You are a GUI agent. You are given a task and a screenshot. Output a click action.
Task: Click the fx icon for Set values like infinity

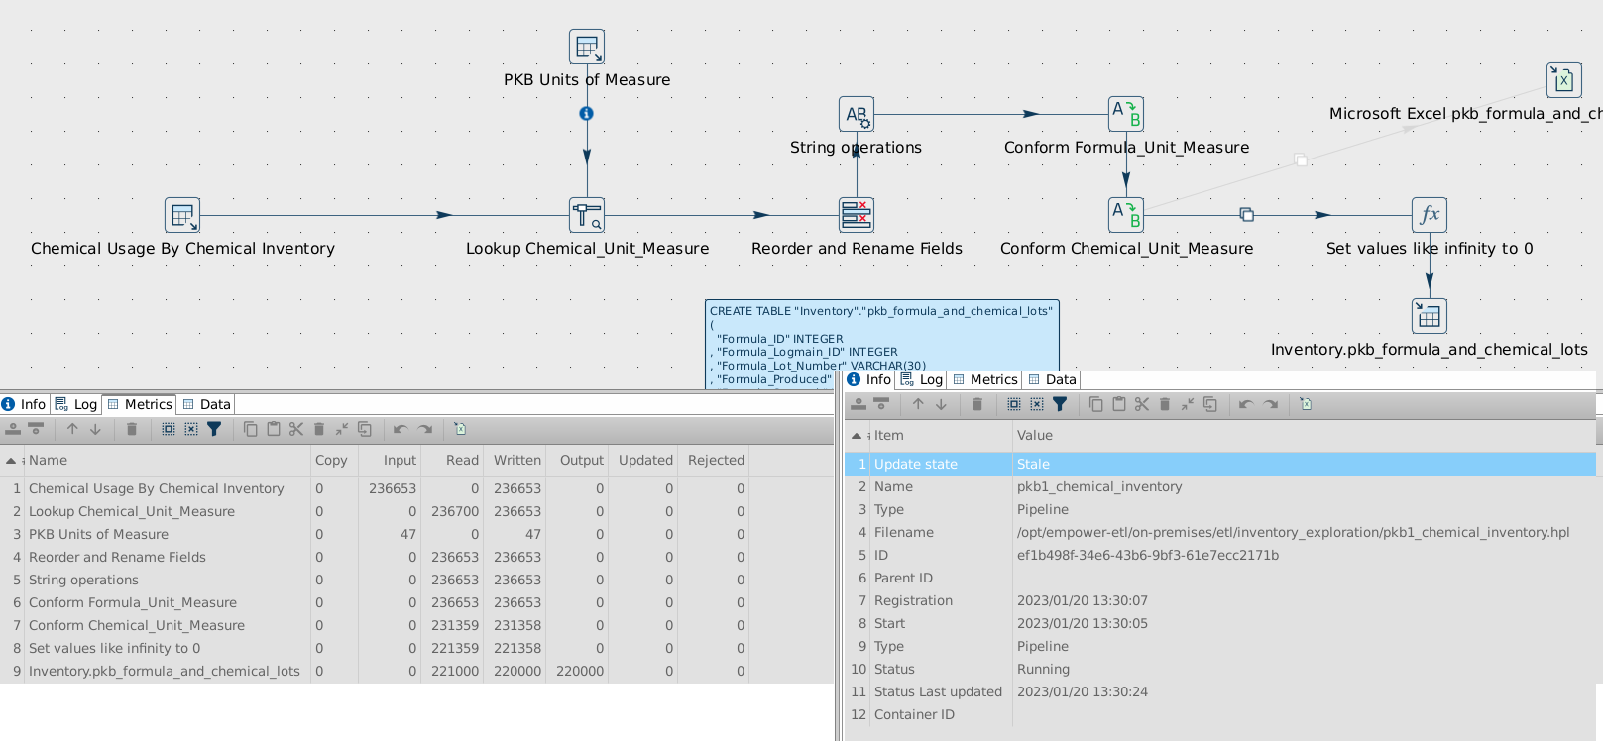[x=1430, y=215]
